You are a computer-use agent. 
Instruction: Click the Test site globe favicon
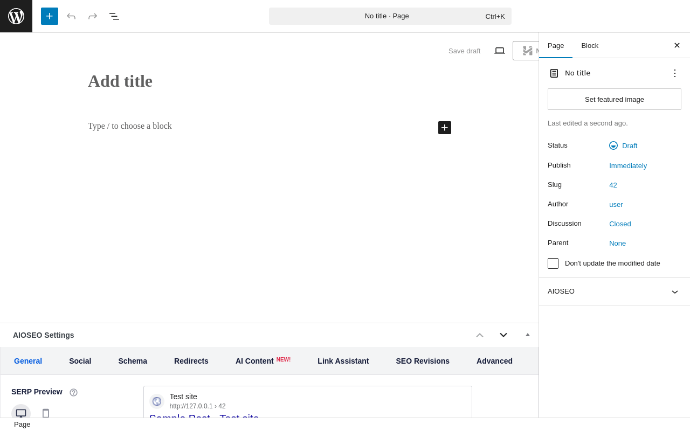pos(157,401)
